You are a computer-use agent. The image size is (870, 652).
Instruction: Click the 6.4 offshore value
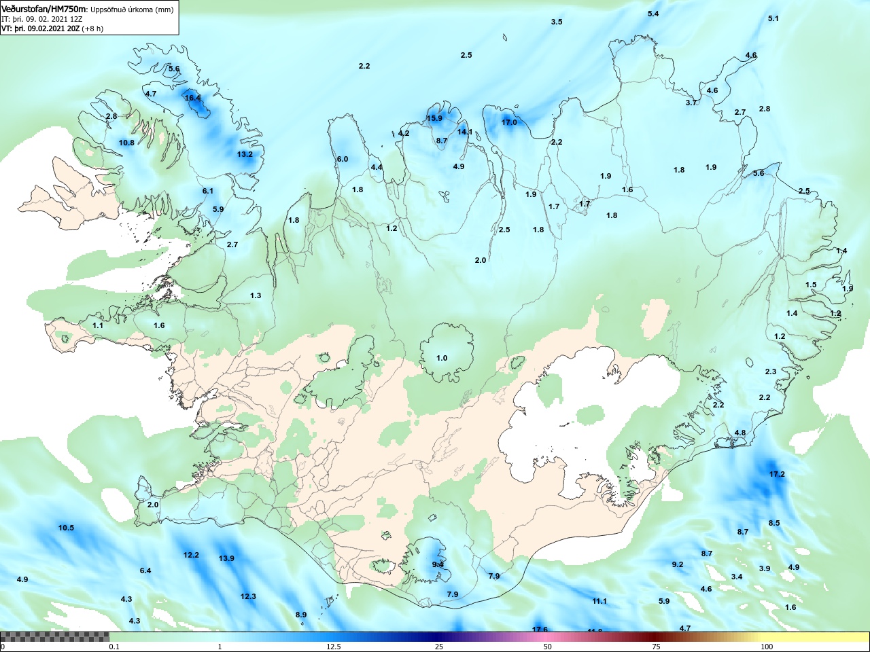145,570
